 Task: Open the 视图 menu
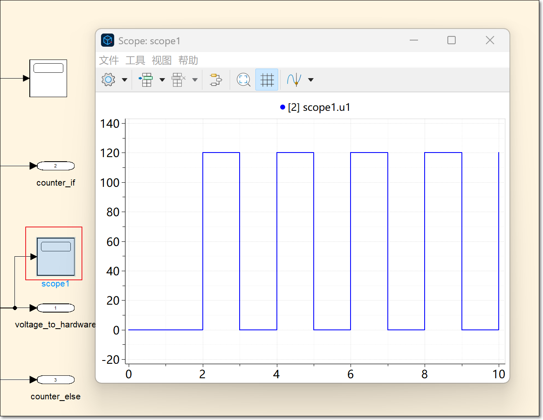pyautogui.click(x=162, y=60)
